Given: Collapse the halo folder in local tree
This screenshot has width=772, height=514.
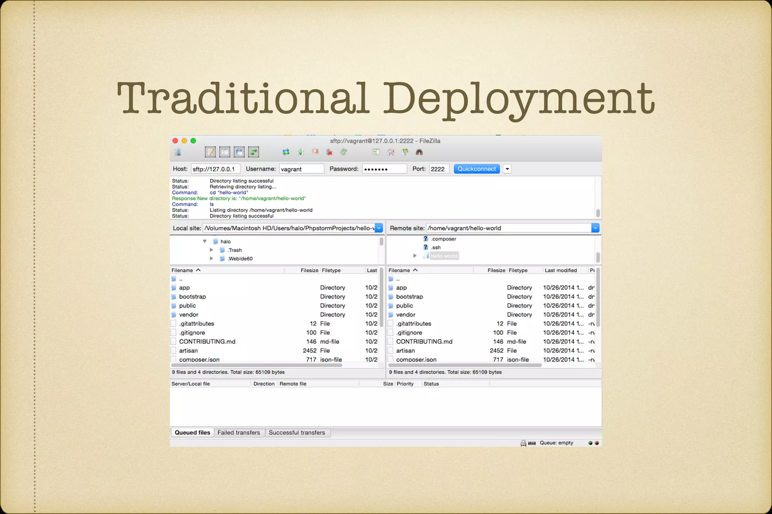Looking at the screenshot, I should (x=205, y=241).
